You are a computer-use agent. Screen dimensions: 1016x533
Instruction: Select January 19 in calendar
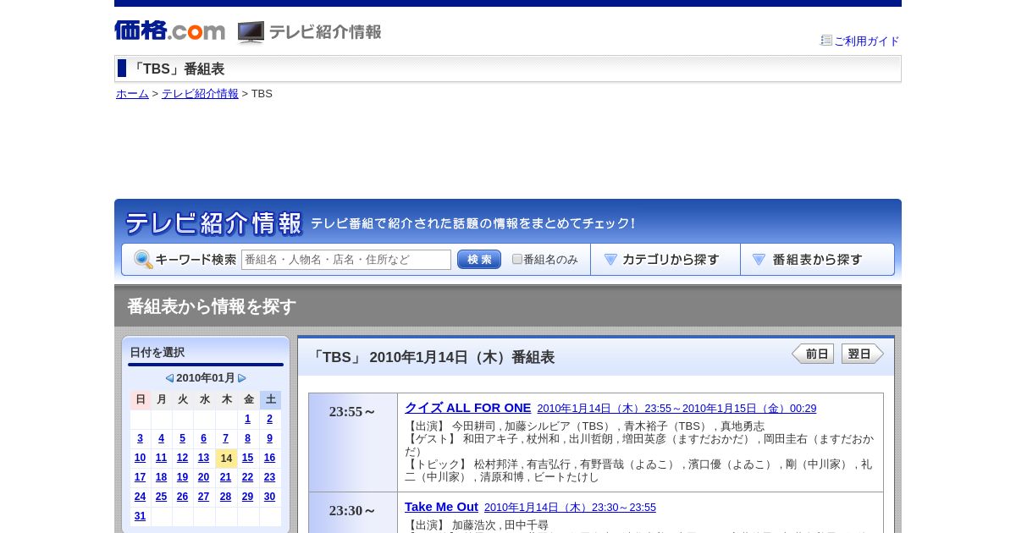tap(182, 477)
